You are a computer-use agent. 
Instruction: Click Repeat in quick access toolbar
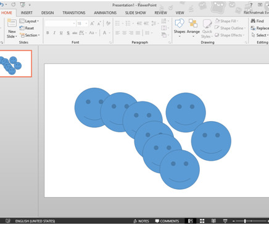[x=14, y=4]
